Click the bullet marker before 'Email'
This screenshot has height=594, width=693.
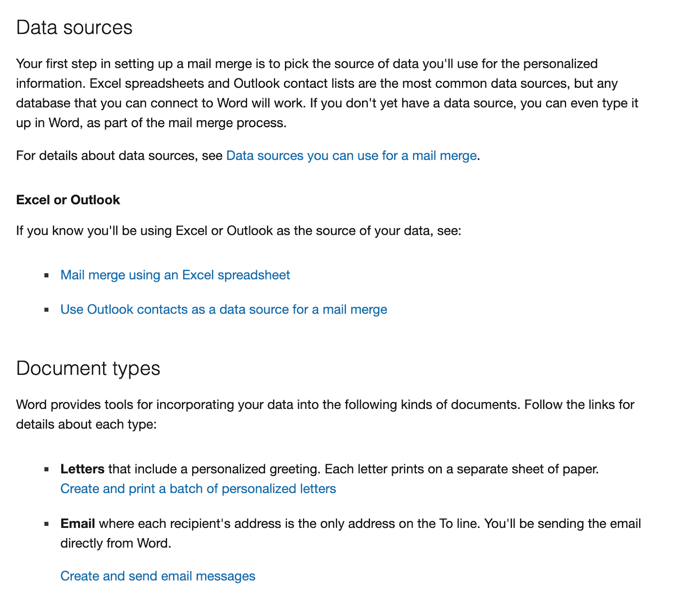click(x=46, y=524)
